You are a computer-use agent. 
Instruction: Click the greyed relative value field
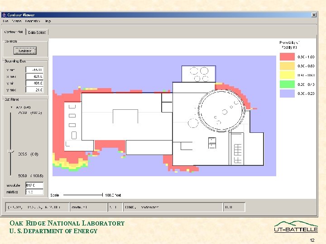[34, 192]
